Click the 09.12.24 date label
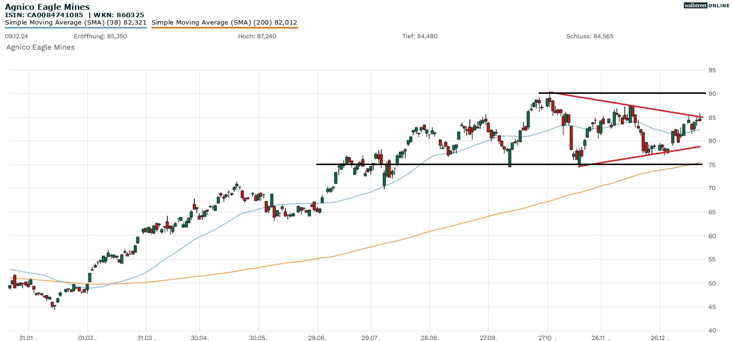Image resolution: width=733 pixels, height=341 pixels. 16,36
